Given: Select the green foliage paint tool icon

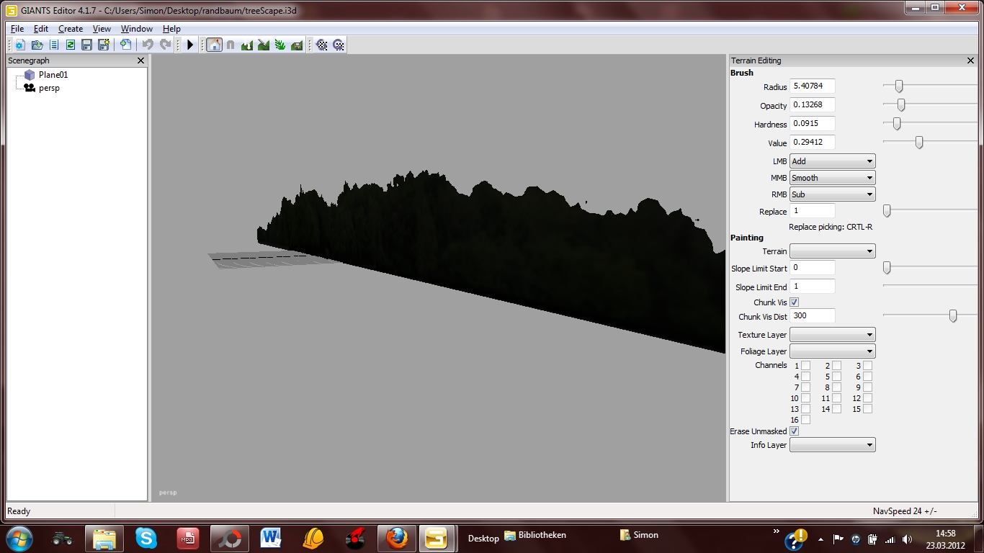Looking at the screenshot, I should (280, 45).
